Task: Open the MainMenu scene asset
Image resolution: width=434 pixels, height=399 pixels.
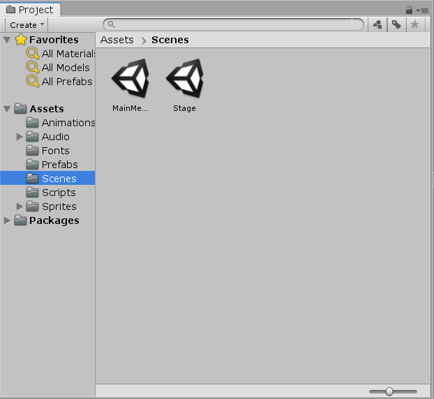Action: point(130,84)
